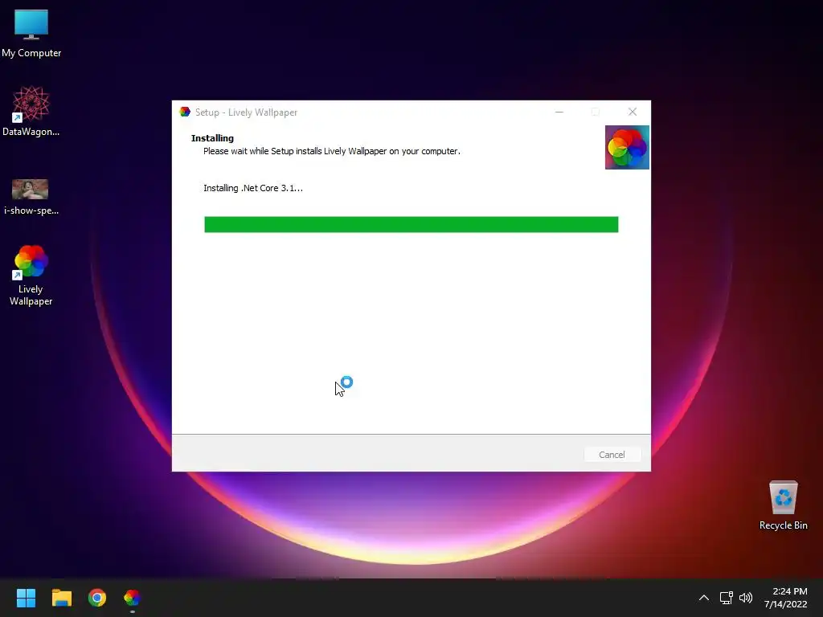The image size is (823, 617).
Task: Click the Lively Wallpaper setup taskbar icon
Action: 133,598
